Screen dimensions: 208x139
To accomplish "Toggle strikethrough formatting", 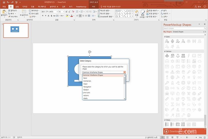I will pos(54,16).
